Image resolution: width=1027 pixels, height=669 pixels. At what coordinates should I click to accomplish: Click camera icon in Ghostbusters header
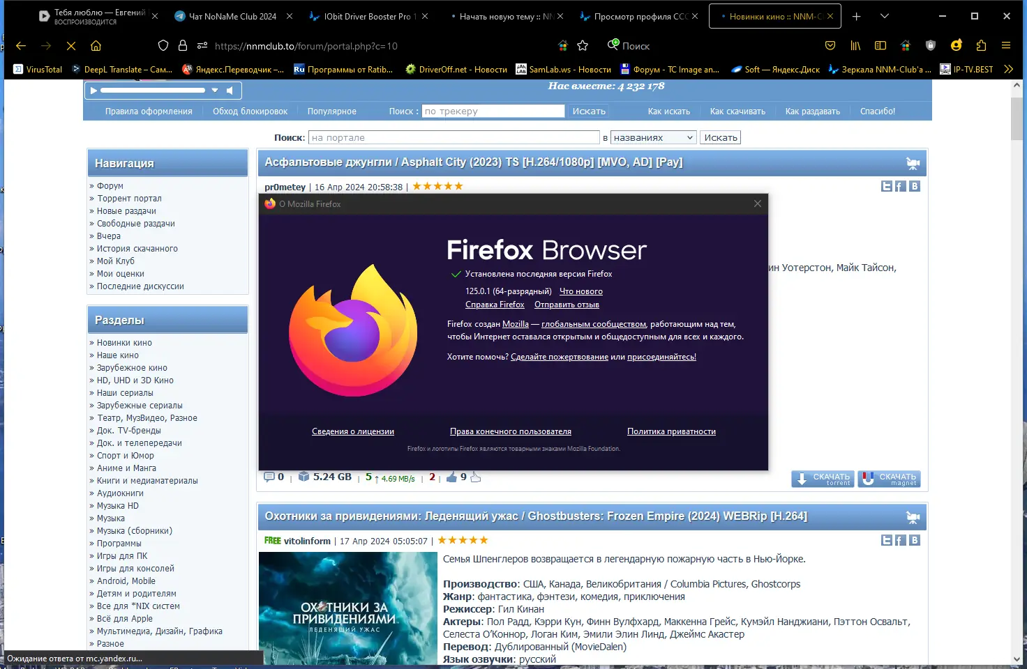(x=913, y=517)
